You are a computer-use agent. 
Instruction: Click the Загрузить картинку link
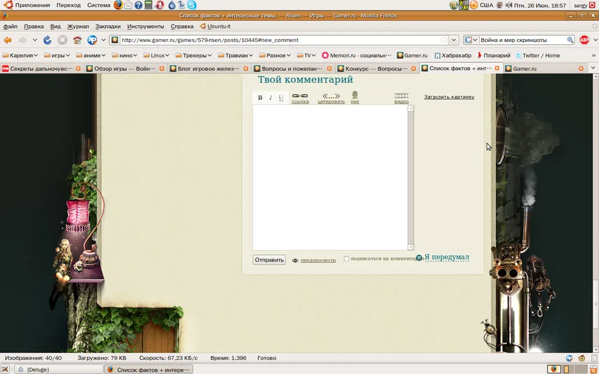(x=449, y=96)
